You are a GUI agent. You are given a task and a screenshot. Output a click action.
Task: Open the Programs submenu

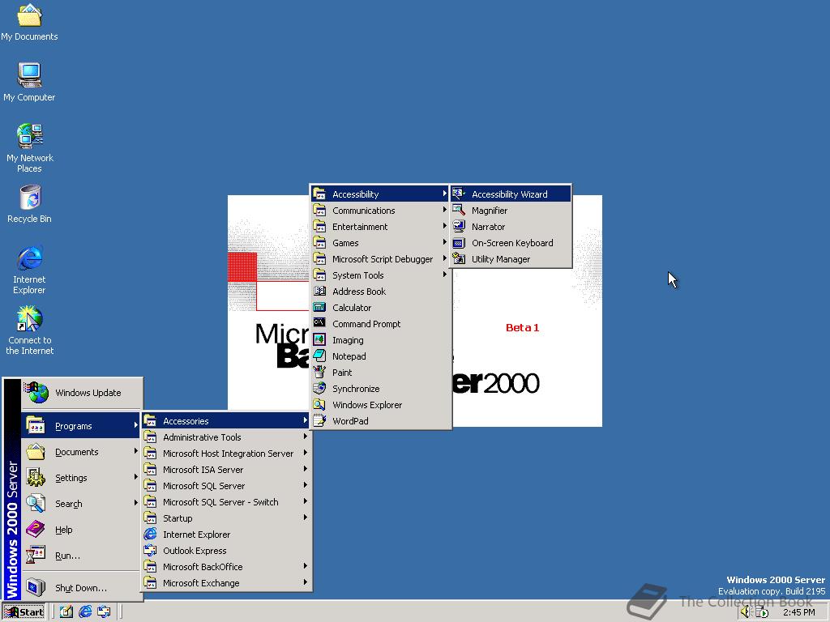point(82,426)
